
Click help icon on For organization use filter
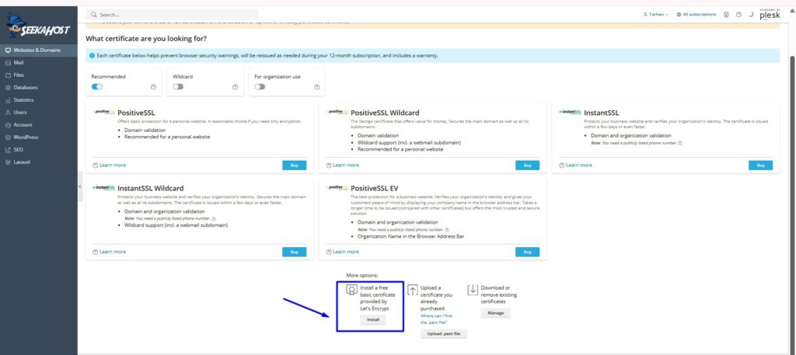pos(317,87)
